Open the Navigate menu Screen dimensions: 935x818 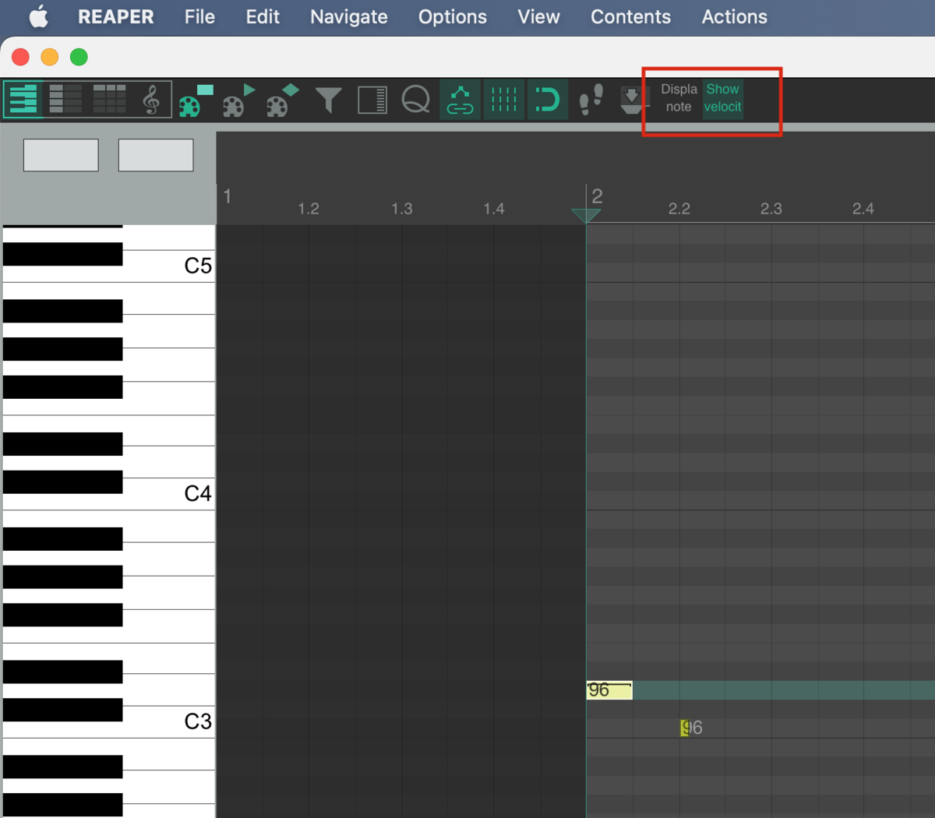[x=349, y=16]
